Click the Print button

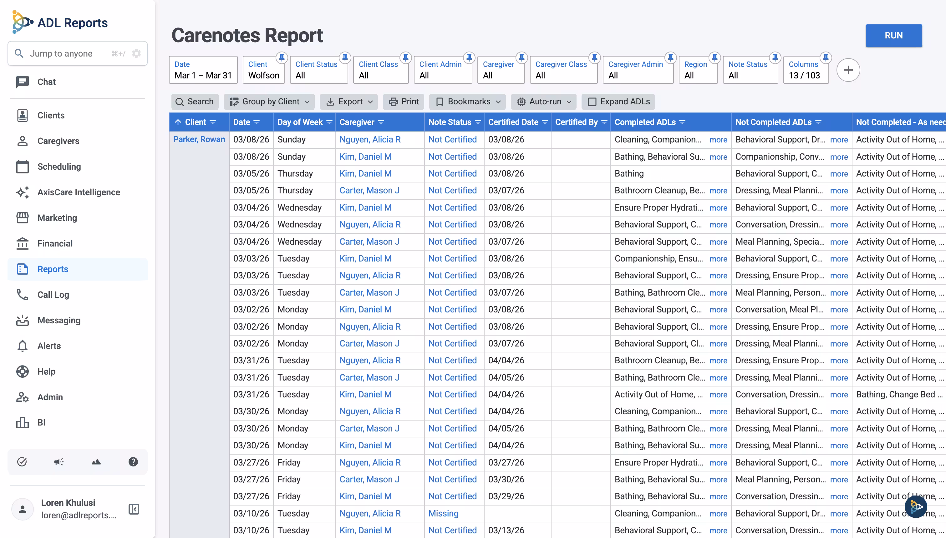[404, 102]
